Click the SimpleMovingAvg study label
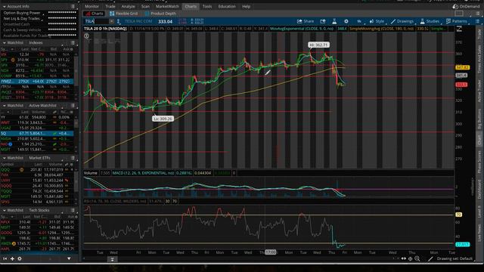 point(381,29)
